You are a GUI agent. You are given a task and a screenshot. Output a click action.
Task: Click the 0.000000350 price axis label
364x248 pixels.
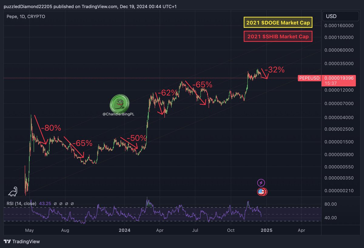coord(339,178)
